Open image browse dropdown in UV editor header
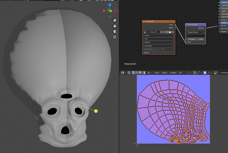Image resolution: width=228 pixels, height=153 pixels. pyautogui.click(x=216, y=73)
